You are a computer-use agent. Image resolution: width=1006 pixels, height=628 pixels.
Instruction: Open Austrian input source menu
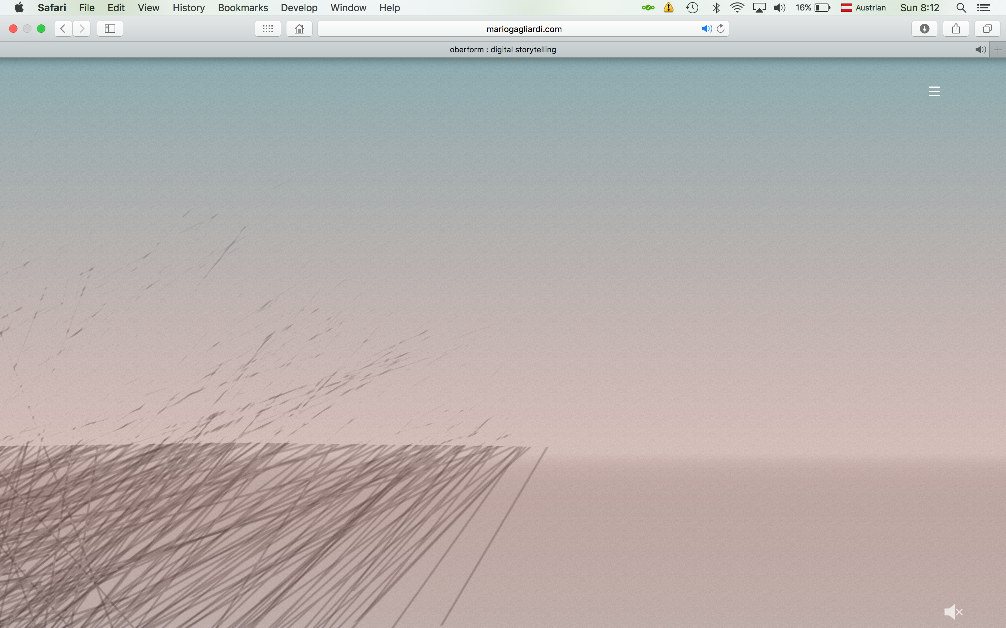(x=863, y=7)
